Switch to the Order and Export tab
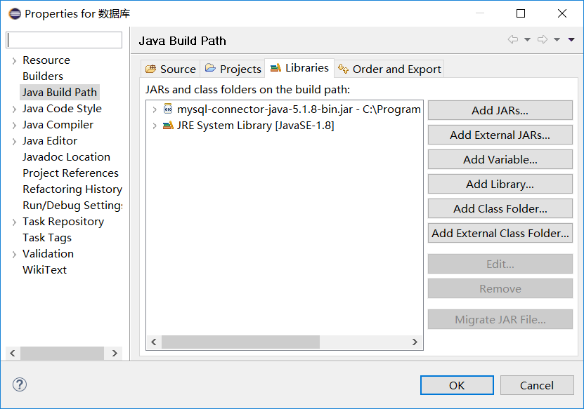This screenshot has width=584, height=409. [x=389, y=69]
